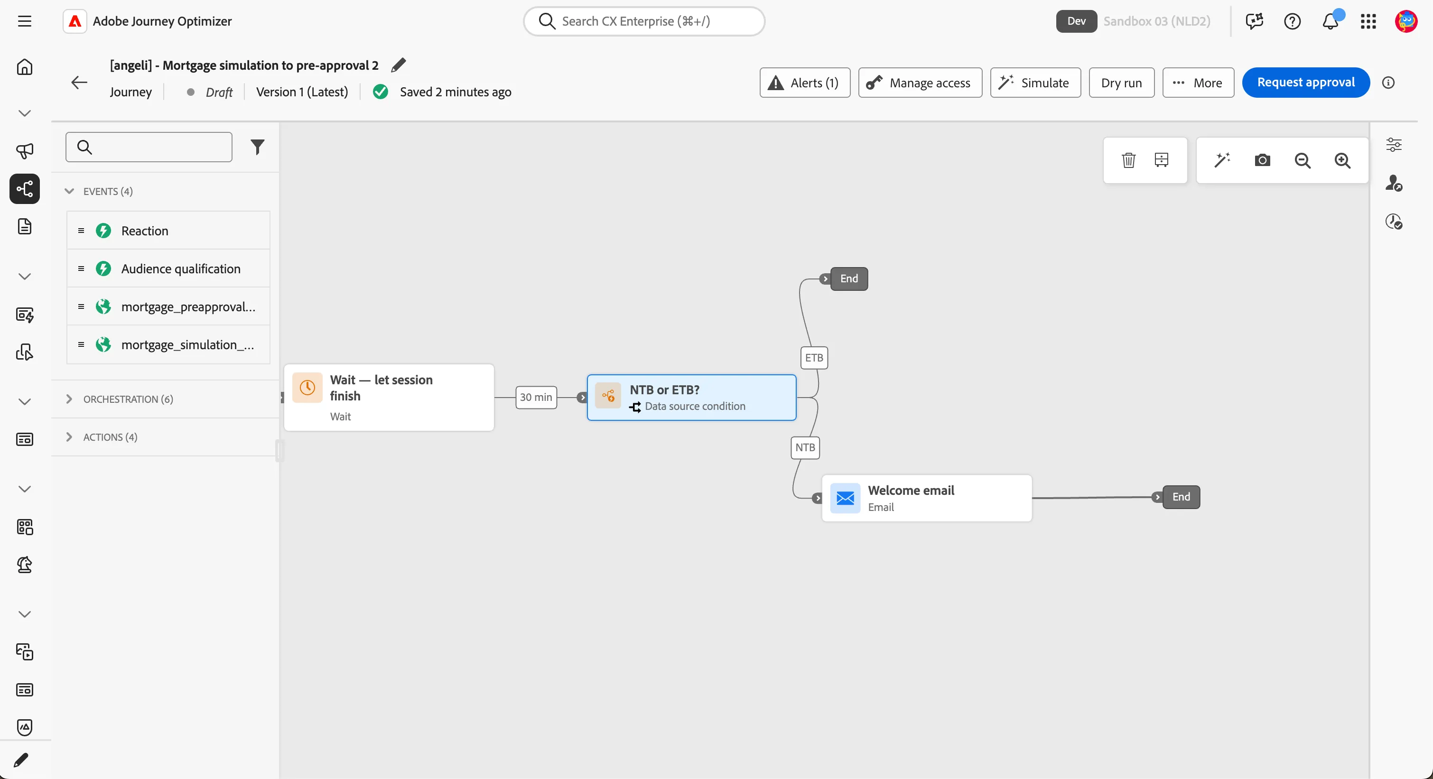Viewport: 1433px width, 779px height.
Task: Focus the palette search field
Action: [x=149, y=147]
